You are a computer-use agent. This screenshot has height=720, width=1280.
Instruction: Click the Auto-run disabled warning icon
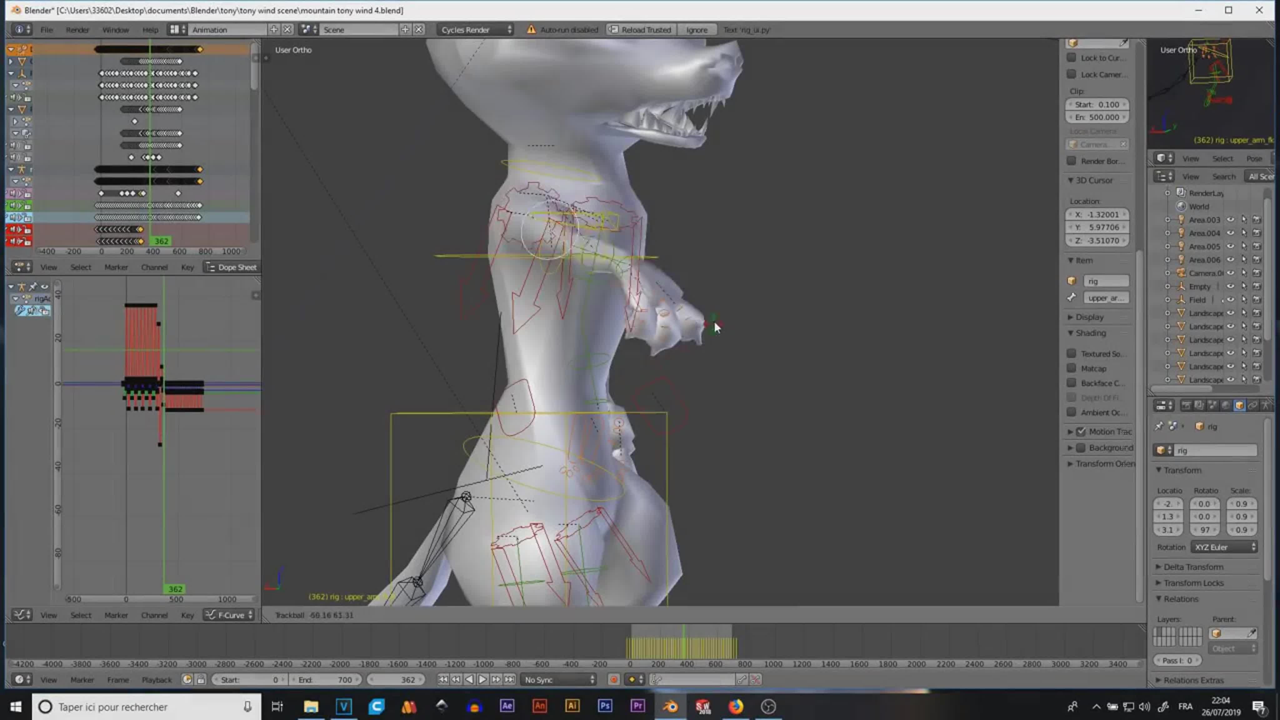click(x=531, y=30)
